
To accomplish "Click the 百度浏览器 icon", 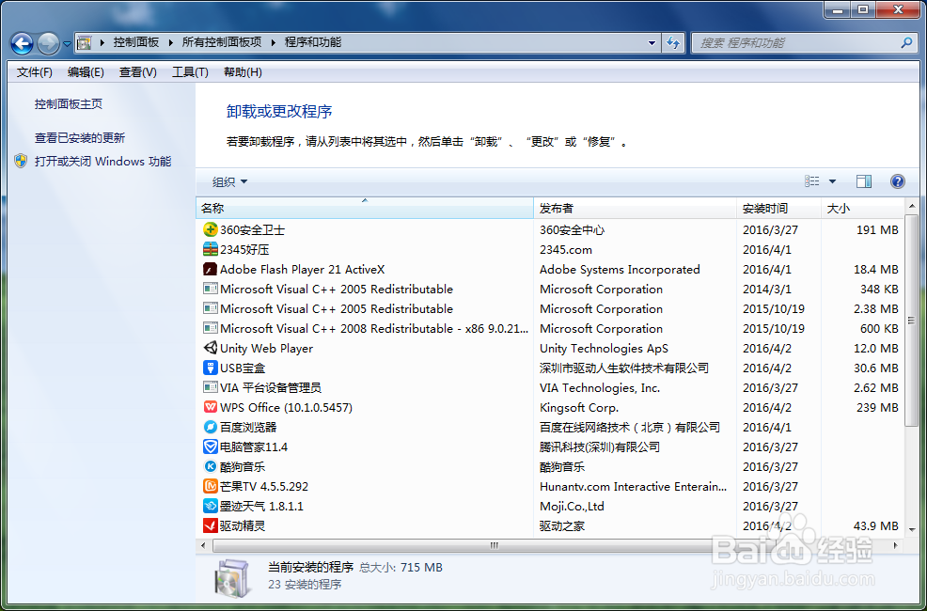I will tap(210, 427).
